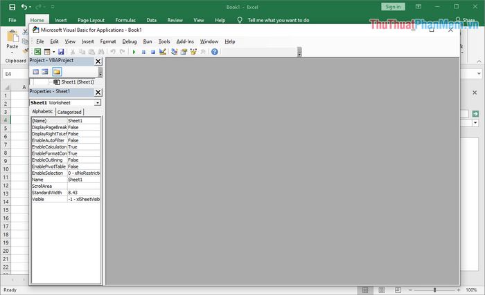Open Window menu in VBA editor
485x295 pixels.
tap(209, 41)
